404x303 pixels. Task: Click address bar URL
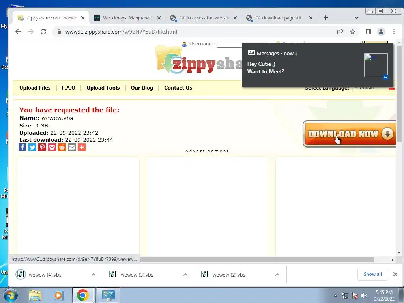(x=121, y=32)
